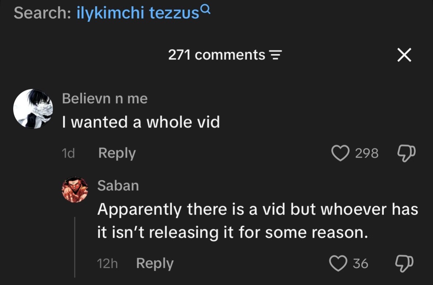Dislike Saban's reply comment

tap(404, 263)
